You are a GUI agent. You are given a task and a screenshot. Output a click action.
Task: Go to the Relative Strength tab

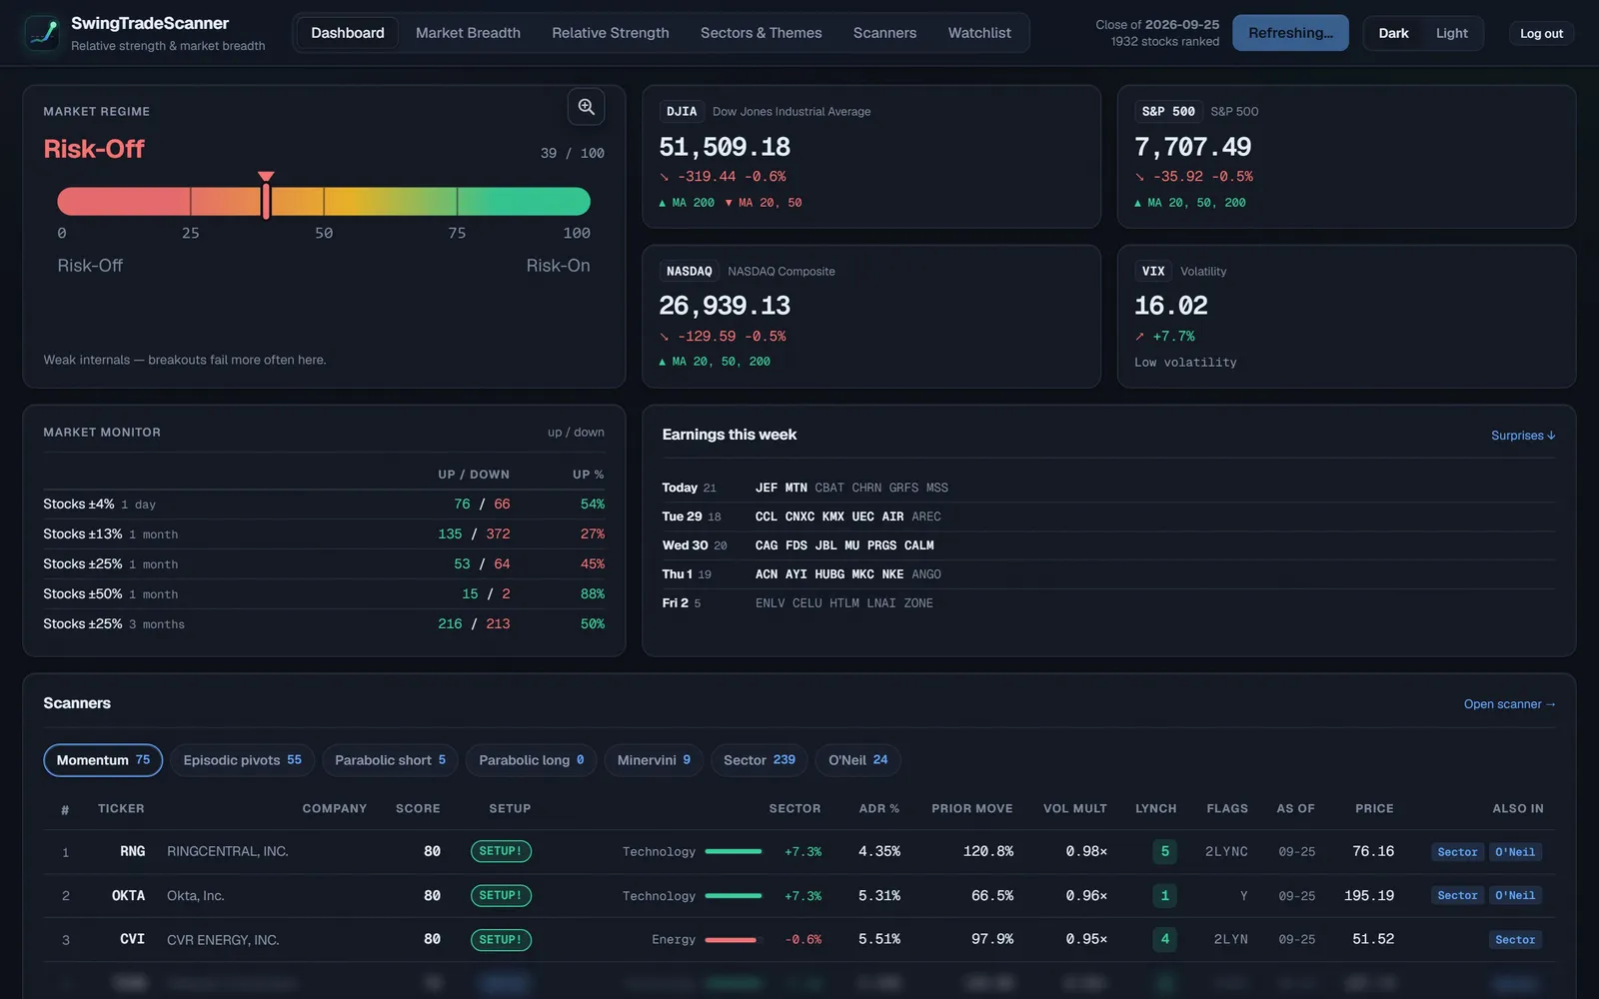(x=611, y=33)
